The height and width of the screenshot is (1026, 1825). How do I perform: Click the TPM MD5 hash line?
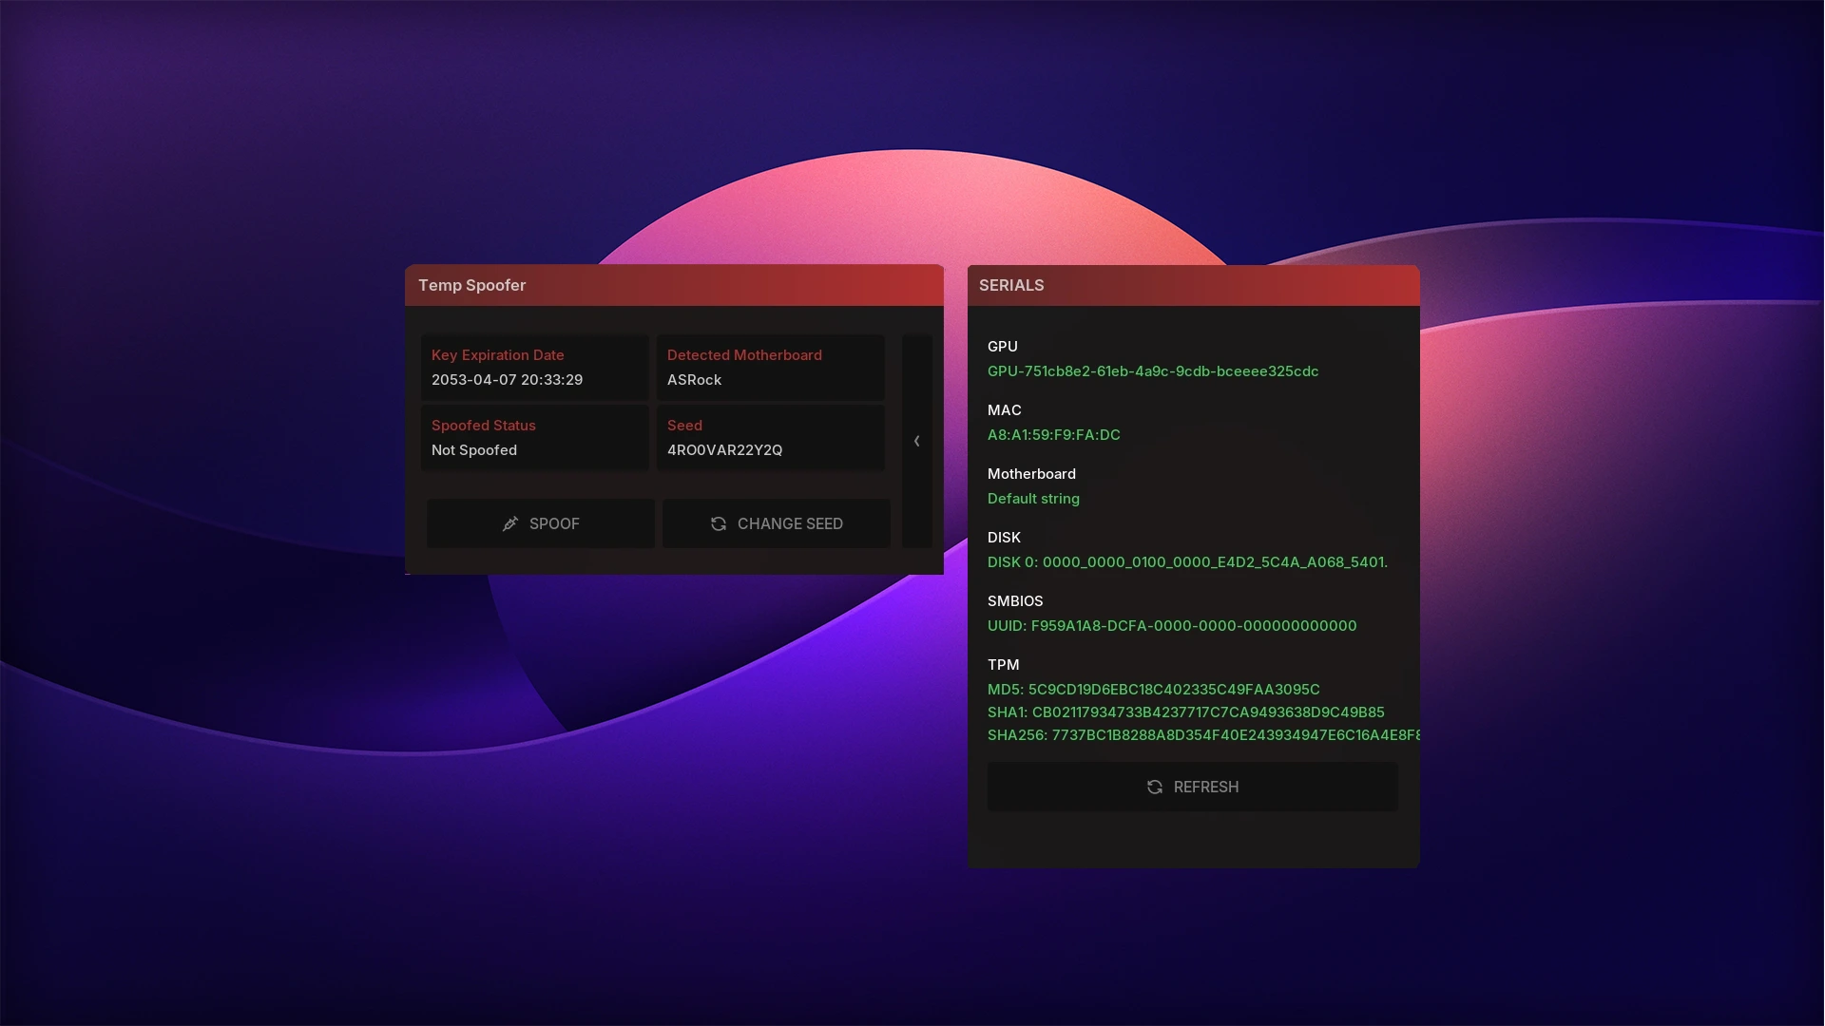click(x=1153, y=690)
